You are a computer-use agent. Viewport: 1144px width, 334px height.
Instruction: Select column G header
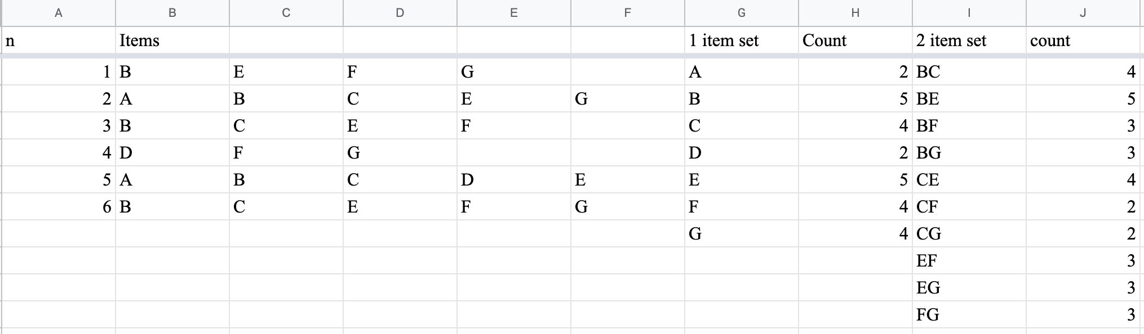[742, 13]
